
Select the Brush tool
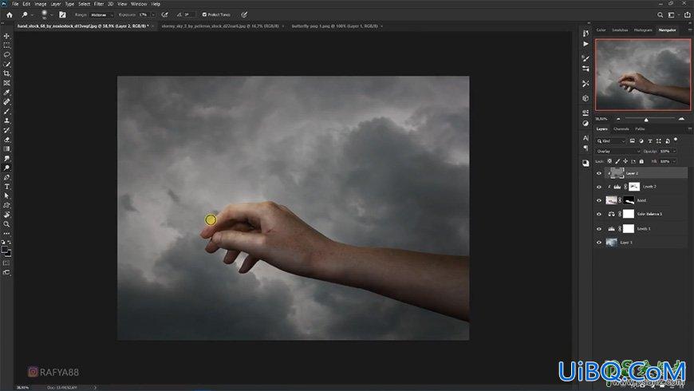pos(6,111)
